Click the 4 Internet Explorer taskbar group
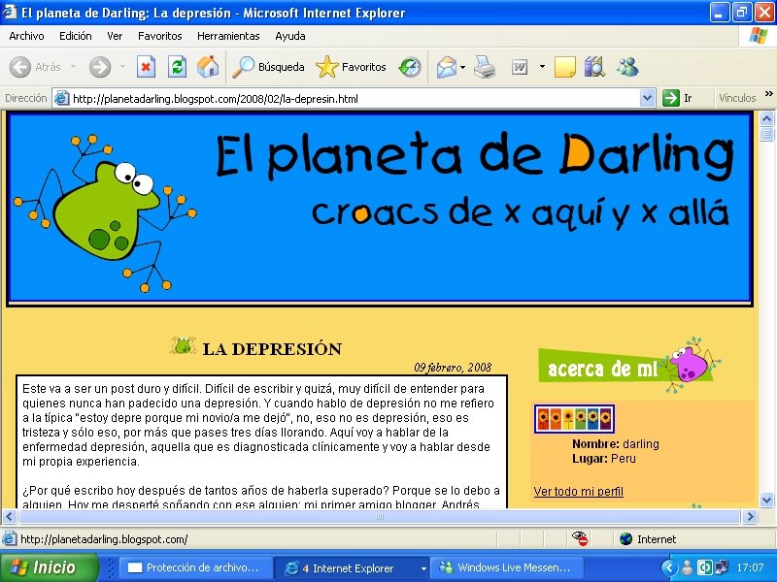Screen dimensions: 777x582 pos(352,568)
